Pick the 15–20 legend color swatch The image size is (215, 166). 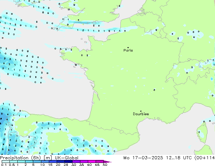click(53, 162)
